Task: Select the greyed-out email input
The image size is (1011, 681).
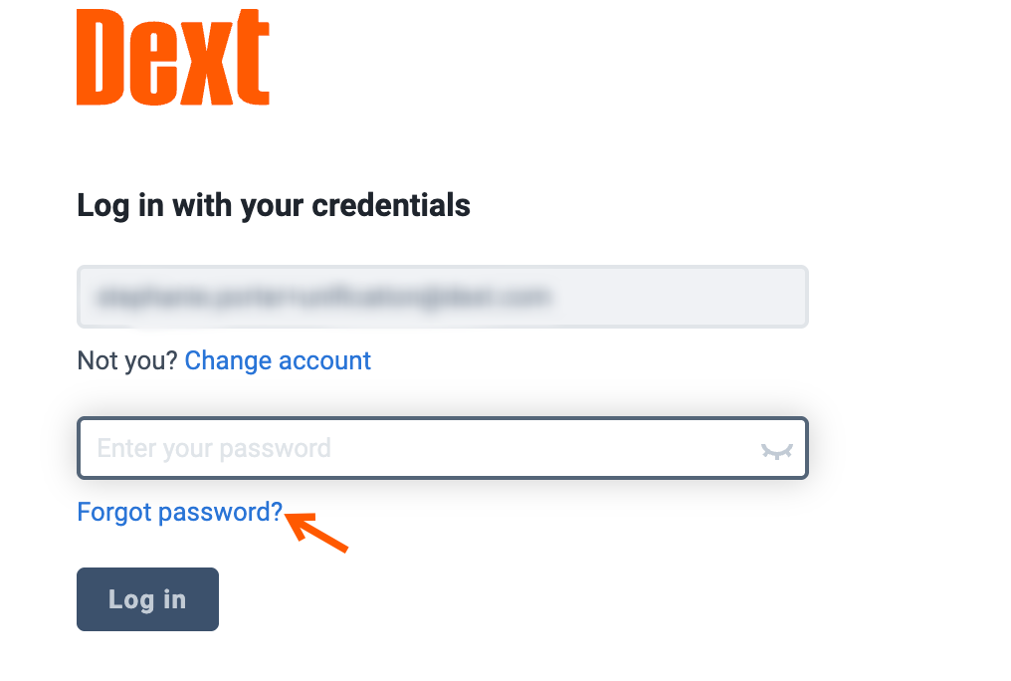Action: pyautogui.click(x=442, y=297)
